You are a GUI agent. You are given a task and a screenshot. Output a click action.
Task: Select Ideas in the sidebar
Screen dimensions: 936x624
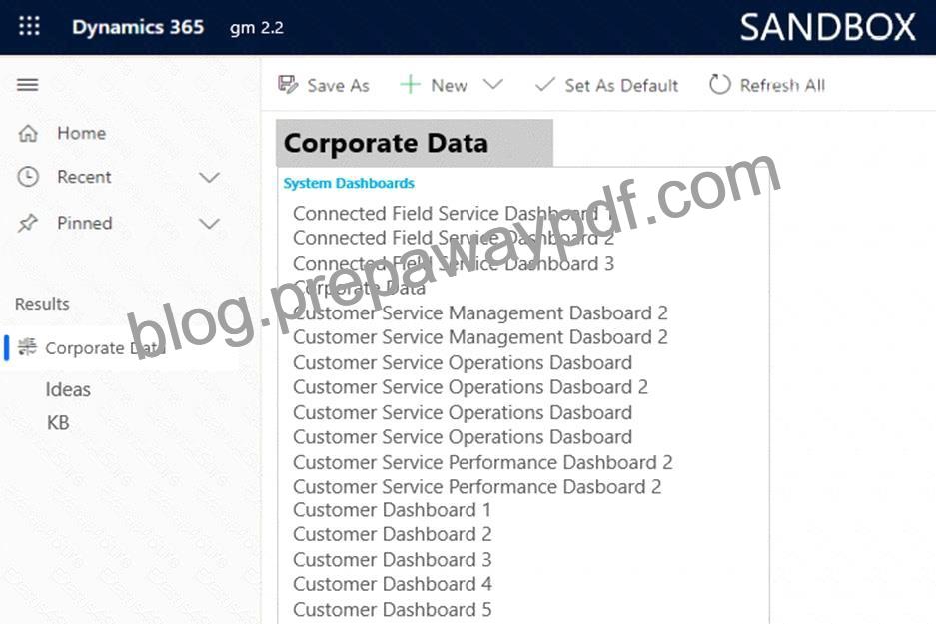point(68,390)
